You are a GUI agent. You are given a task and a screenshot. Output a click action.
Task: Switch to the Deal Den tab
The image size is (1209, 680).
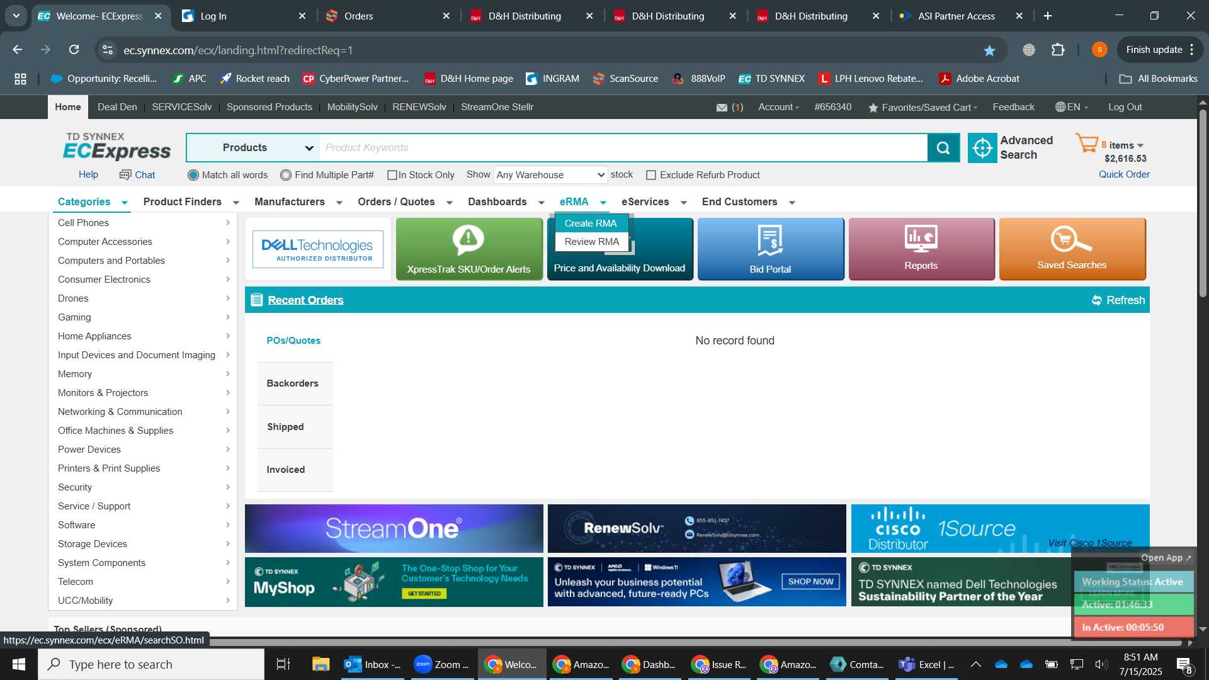point(117,107)
